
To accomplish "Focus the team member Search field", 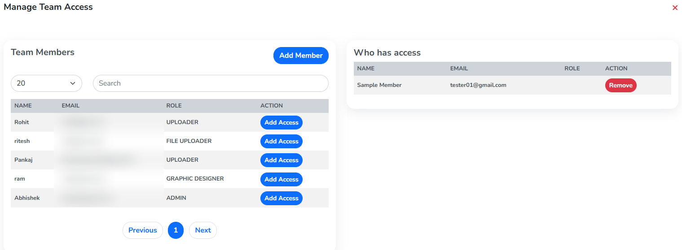I will click(x=211, y=83).
